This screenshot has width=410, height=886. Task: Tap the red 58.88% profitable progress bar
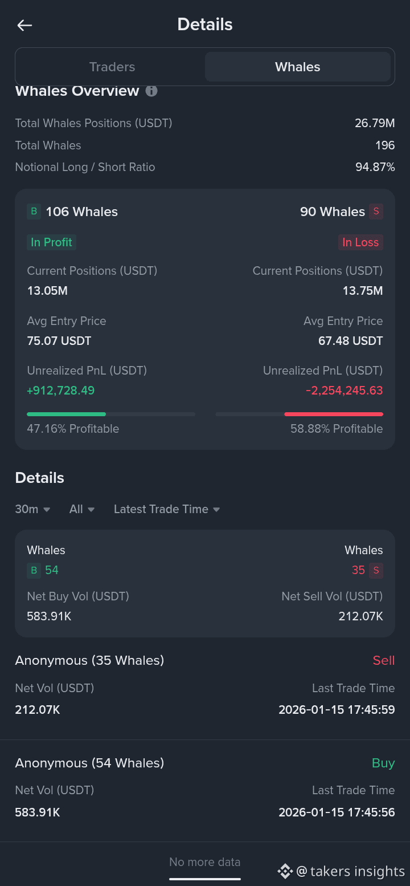point(334,414)
